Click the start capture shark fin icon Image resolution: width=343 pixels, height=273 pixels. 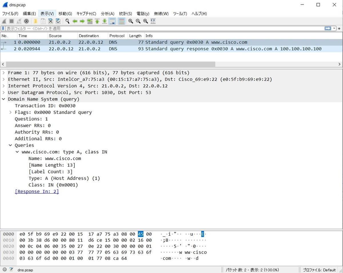click(x=4, y=21)
